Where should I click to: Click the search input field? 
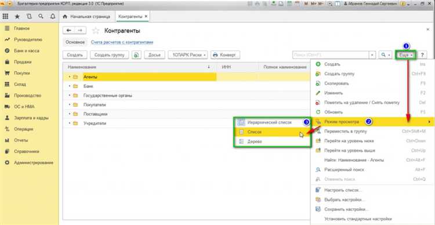coord(331,55)
